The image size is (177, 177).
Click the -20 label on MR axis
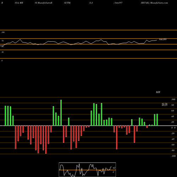[173, 133]
